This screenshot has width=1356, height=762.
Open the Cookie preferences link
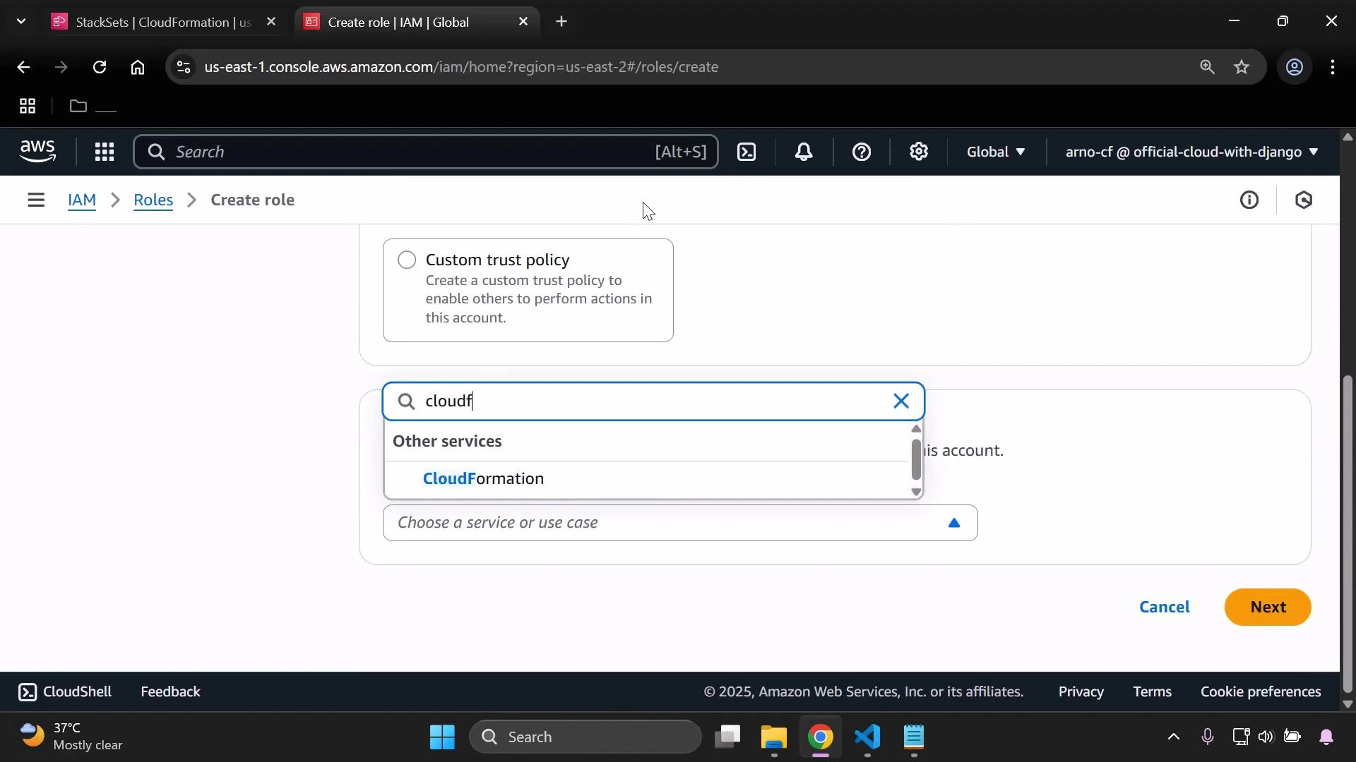(x=1260, y=691)
